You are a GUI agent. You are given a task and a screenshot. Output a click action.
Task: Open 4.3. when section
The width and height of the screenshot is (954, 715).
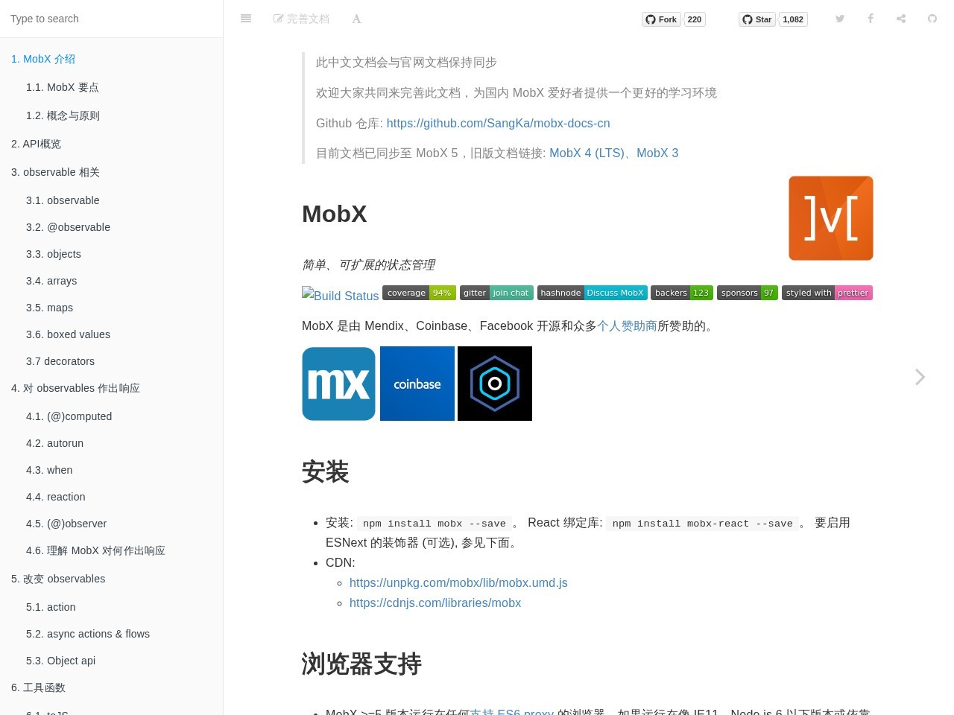click(112, 470)
